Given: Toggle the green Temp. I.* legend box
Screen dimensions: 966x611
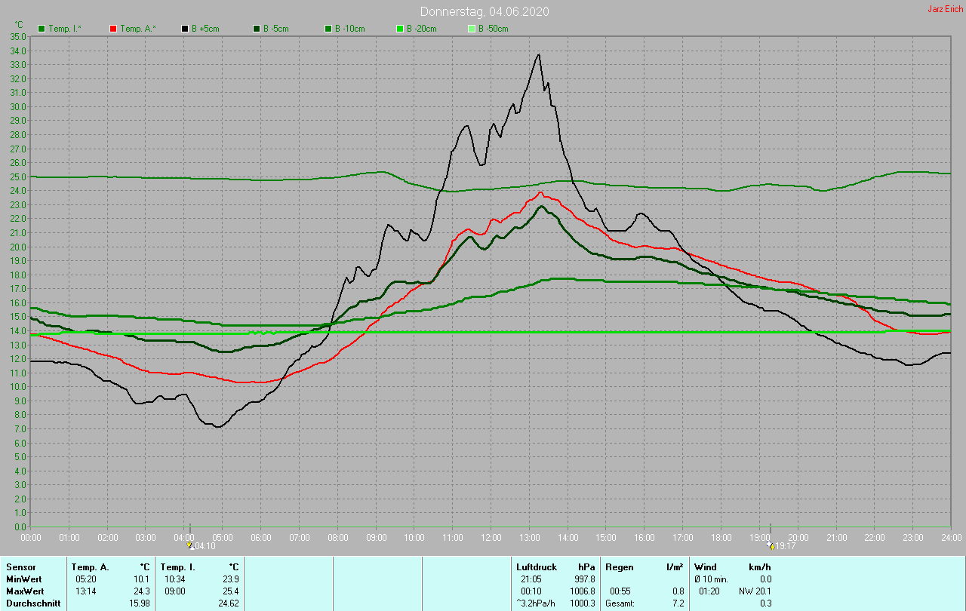Looking at the screenshot, I should pos(42,29).
